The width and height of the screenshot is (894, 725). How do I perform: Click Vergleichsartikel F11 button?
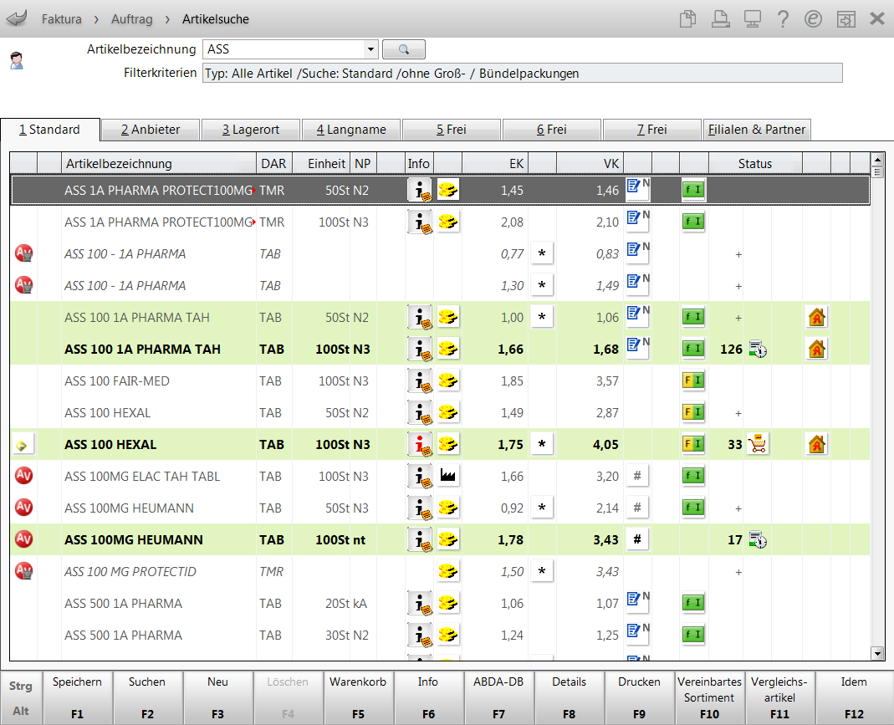(x=779, y=697)
